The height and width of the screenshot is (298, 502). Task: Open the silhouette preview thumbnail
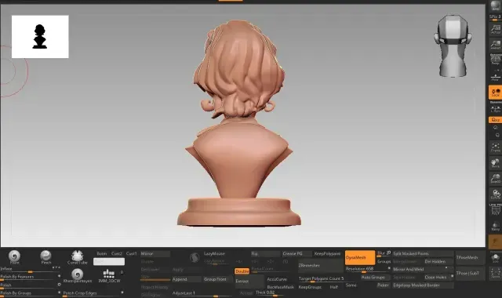(x=40, y=37)
